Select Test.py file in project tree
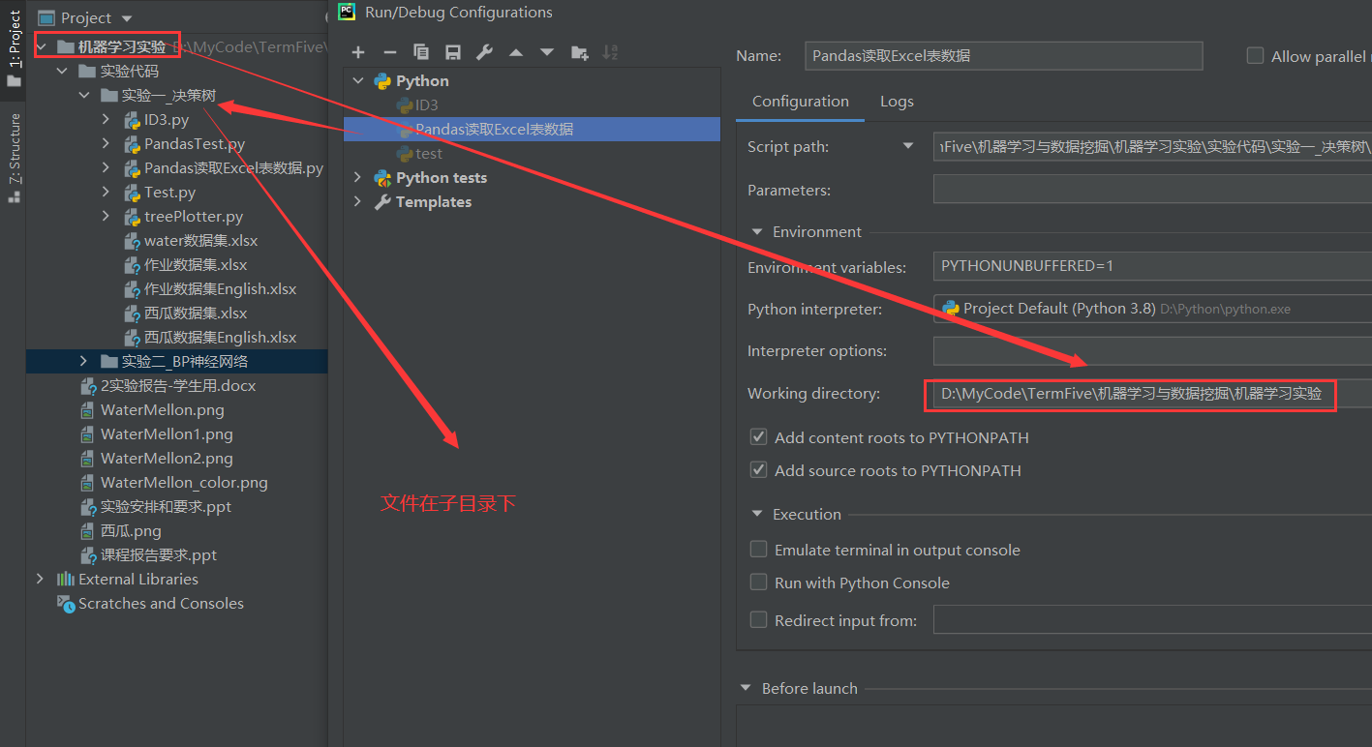 point(169,193)
